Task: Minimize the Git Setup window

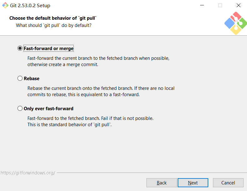Action: tap(202, 5)
